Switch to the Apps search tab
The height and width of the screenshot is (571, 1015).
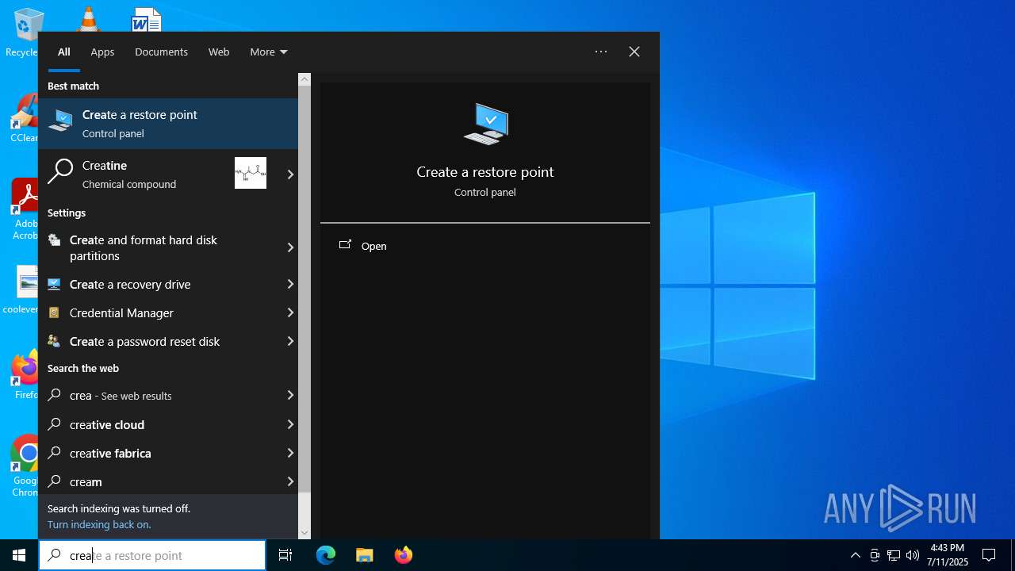[x=102, y=52]
